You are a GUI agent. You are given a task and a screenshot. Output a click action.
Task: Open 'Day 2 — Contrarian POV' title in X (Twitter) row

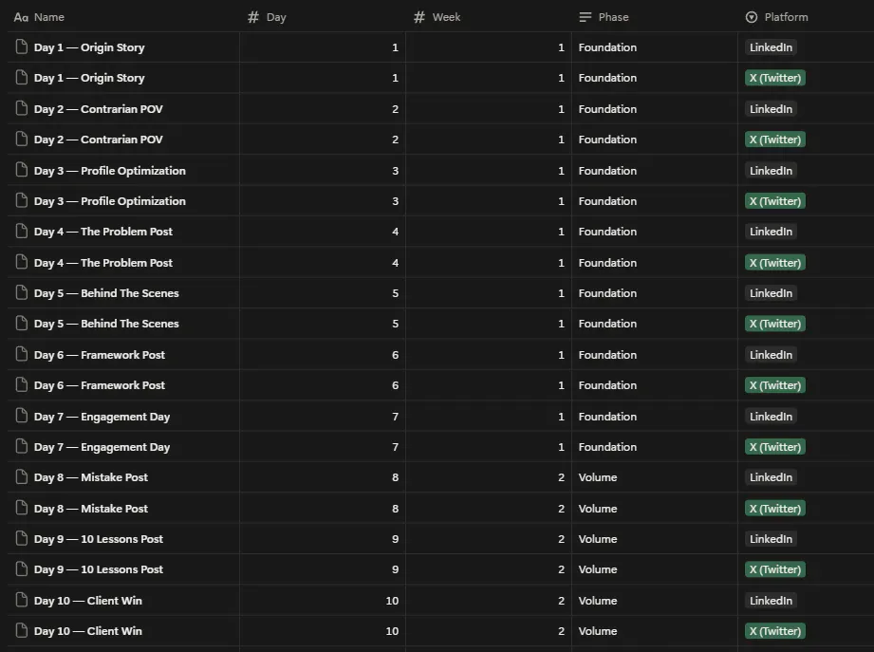tap(98, 140)
